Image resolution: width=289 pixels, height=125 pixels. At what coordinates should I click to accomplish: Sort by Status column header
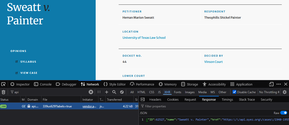coord(10,99)
